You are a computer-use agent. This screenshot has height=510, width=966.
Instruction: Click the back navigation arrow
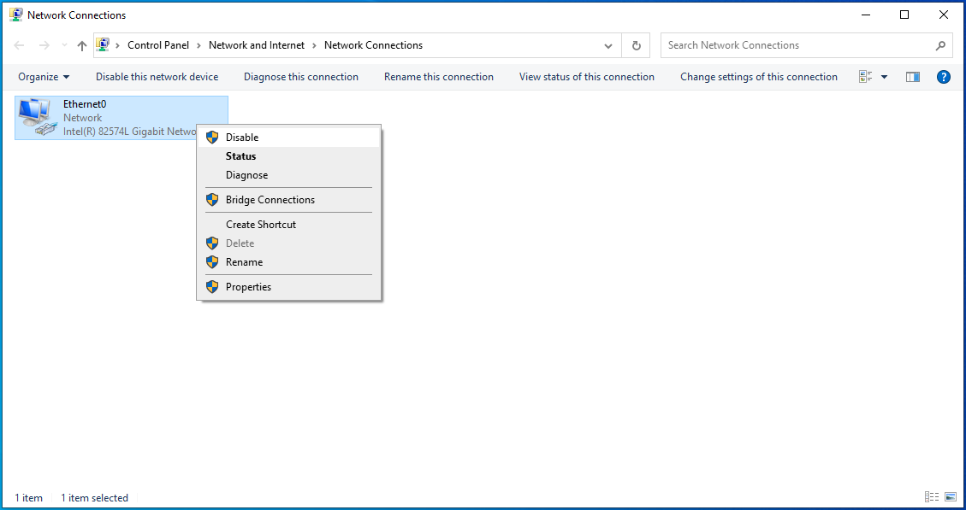(x=20, y=46)
